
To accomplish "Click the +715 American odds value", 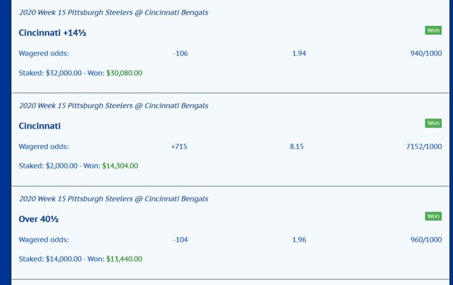I will pos(179,146).
